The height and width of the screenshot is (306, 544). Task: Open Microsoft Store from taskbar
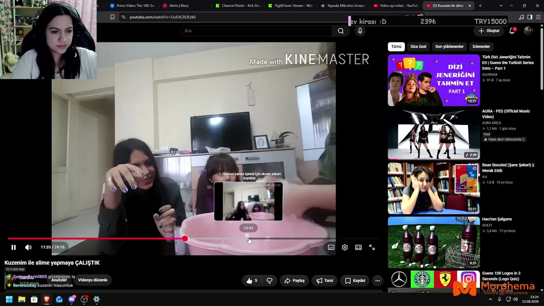tap(34, 299)
